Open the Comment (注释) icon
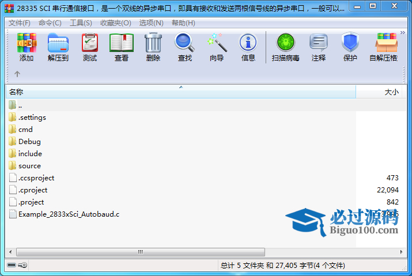This screenshot has height=276, width=412. tap(319, 43)
